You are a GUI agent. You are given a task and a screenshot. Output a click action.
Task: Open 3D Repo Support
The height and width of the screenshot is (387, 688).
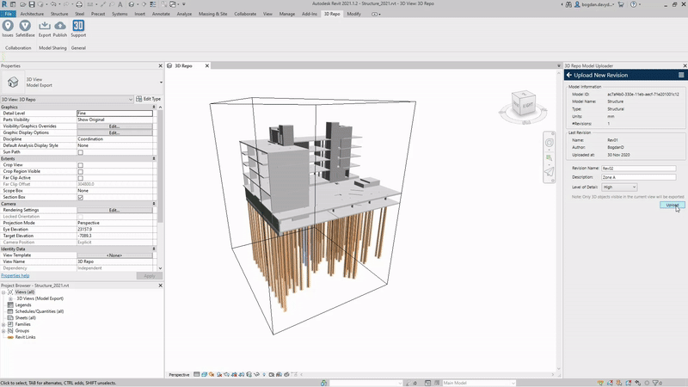coord(78,28)
